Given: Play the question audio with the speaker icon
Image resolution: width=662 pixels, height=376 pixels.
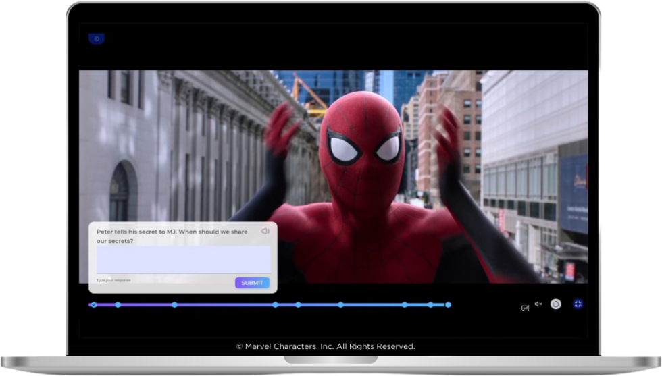Looking at the screenshot, I should 265,231.
